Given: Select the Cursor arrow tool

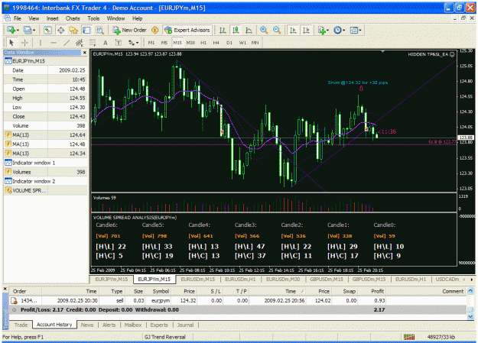Looking at the screenshot, I should [x=11, y=43].
